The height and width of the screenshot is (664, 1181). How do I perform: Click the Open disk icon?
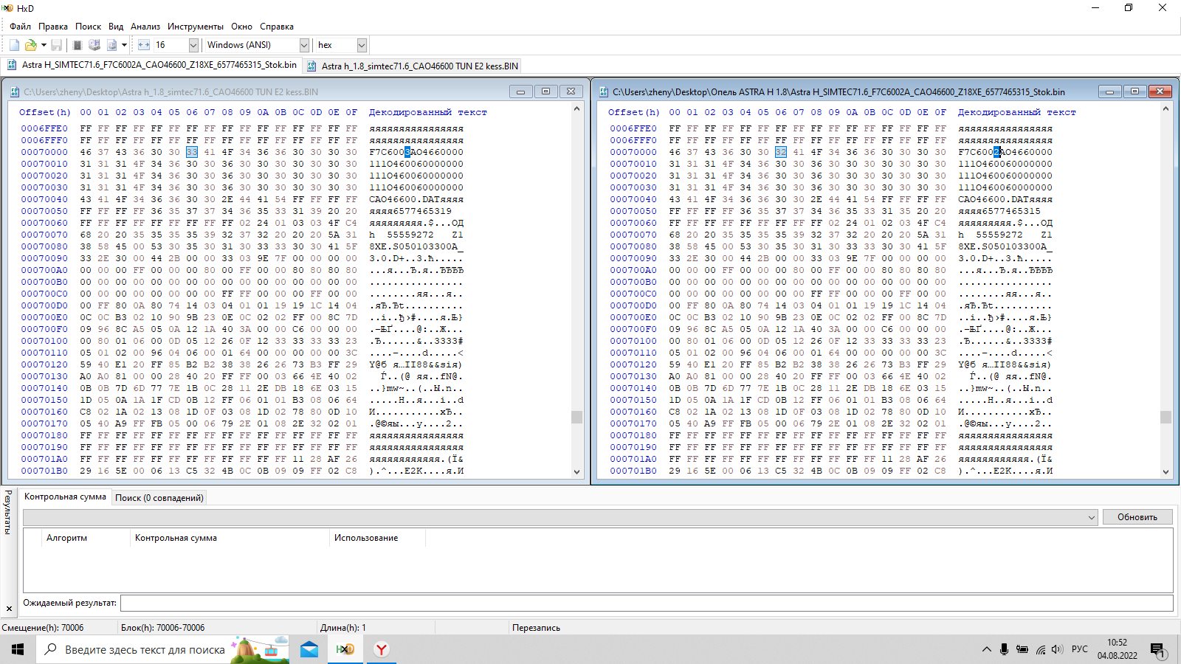tap(94, 45)
